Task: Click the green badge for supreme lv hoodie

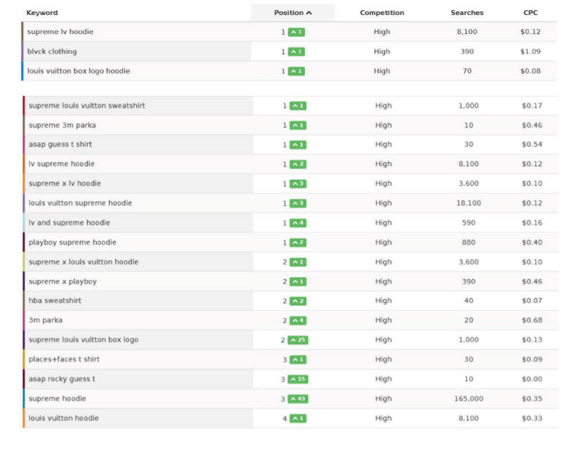Action: click(296, 32)
